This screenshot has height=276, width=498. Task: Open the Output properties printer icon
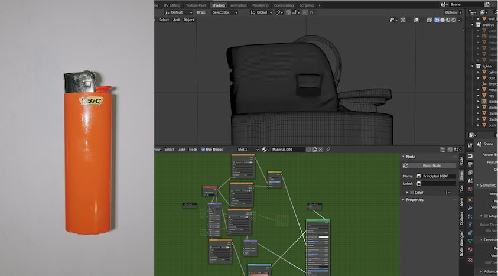470,164
